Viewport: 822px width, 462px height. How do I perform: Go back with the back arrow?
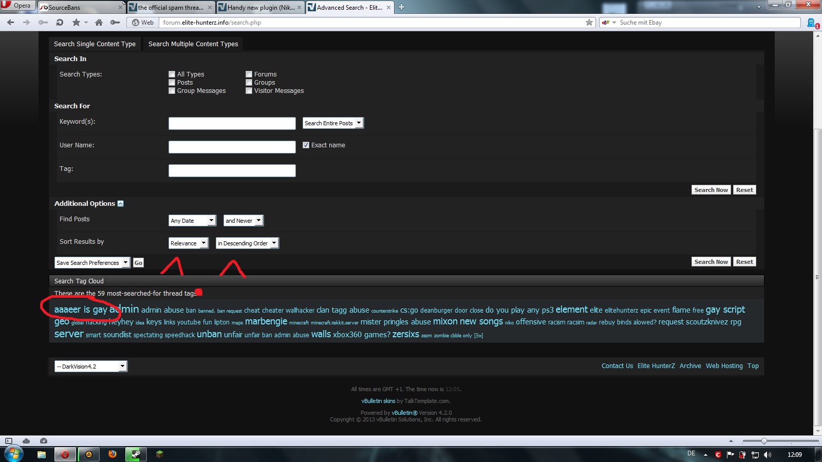[11, 23]
